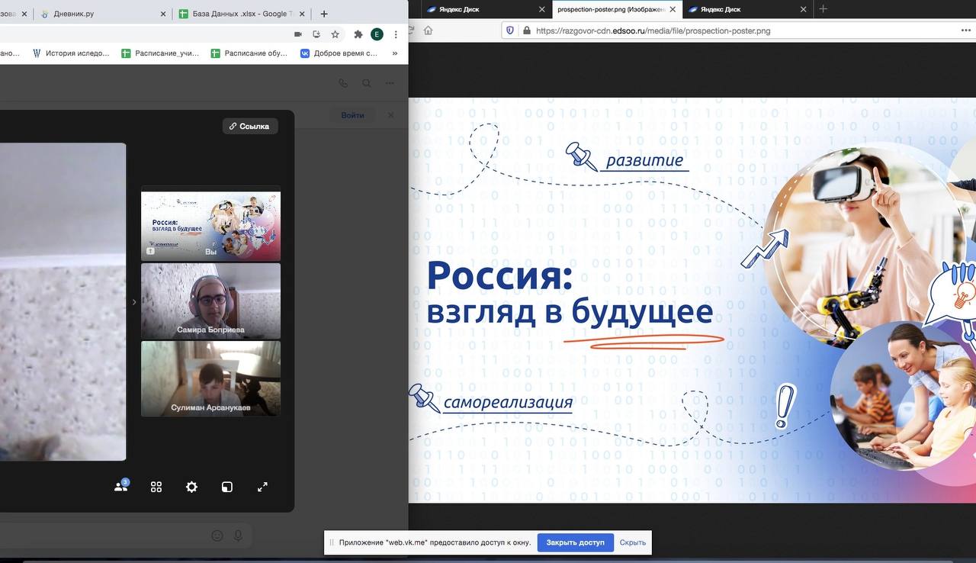Click the camera indicator in Chrome address bar
Viewport: 976px width, 563px height.
click(298, 34)
